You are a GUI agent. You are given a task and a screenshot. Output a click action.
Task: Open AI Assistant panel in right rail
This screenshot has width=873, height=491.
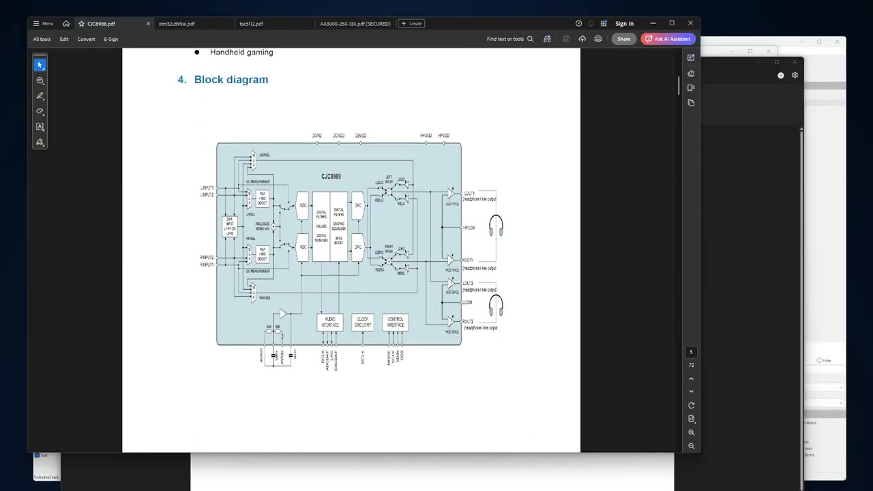click(691, 58)
